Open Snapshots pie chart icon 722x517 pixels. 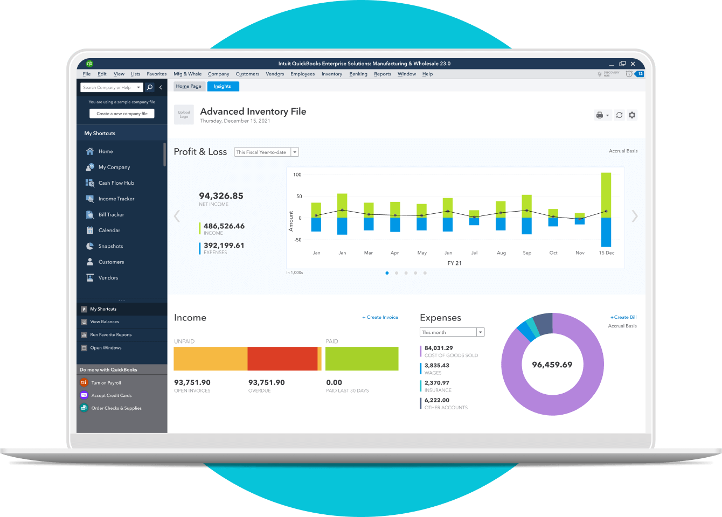[90, 246]
